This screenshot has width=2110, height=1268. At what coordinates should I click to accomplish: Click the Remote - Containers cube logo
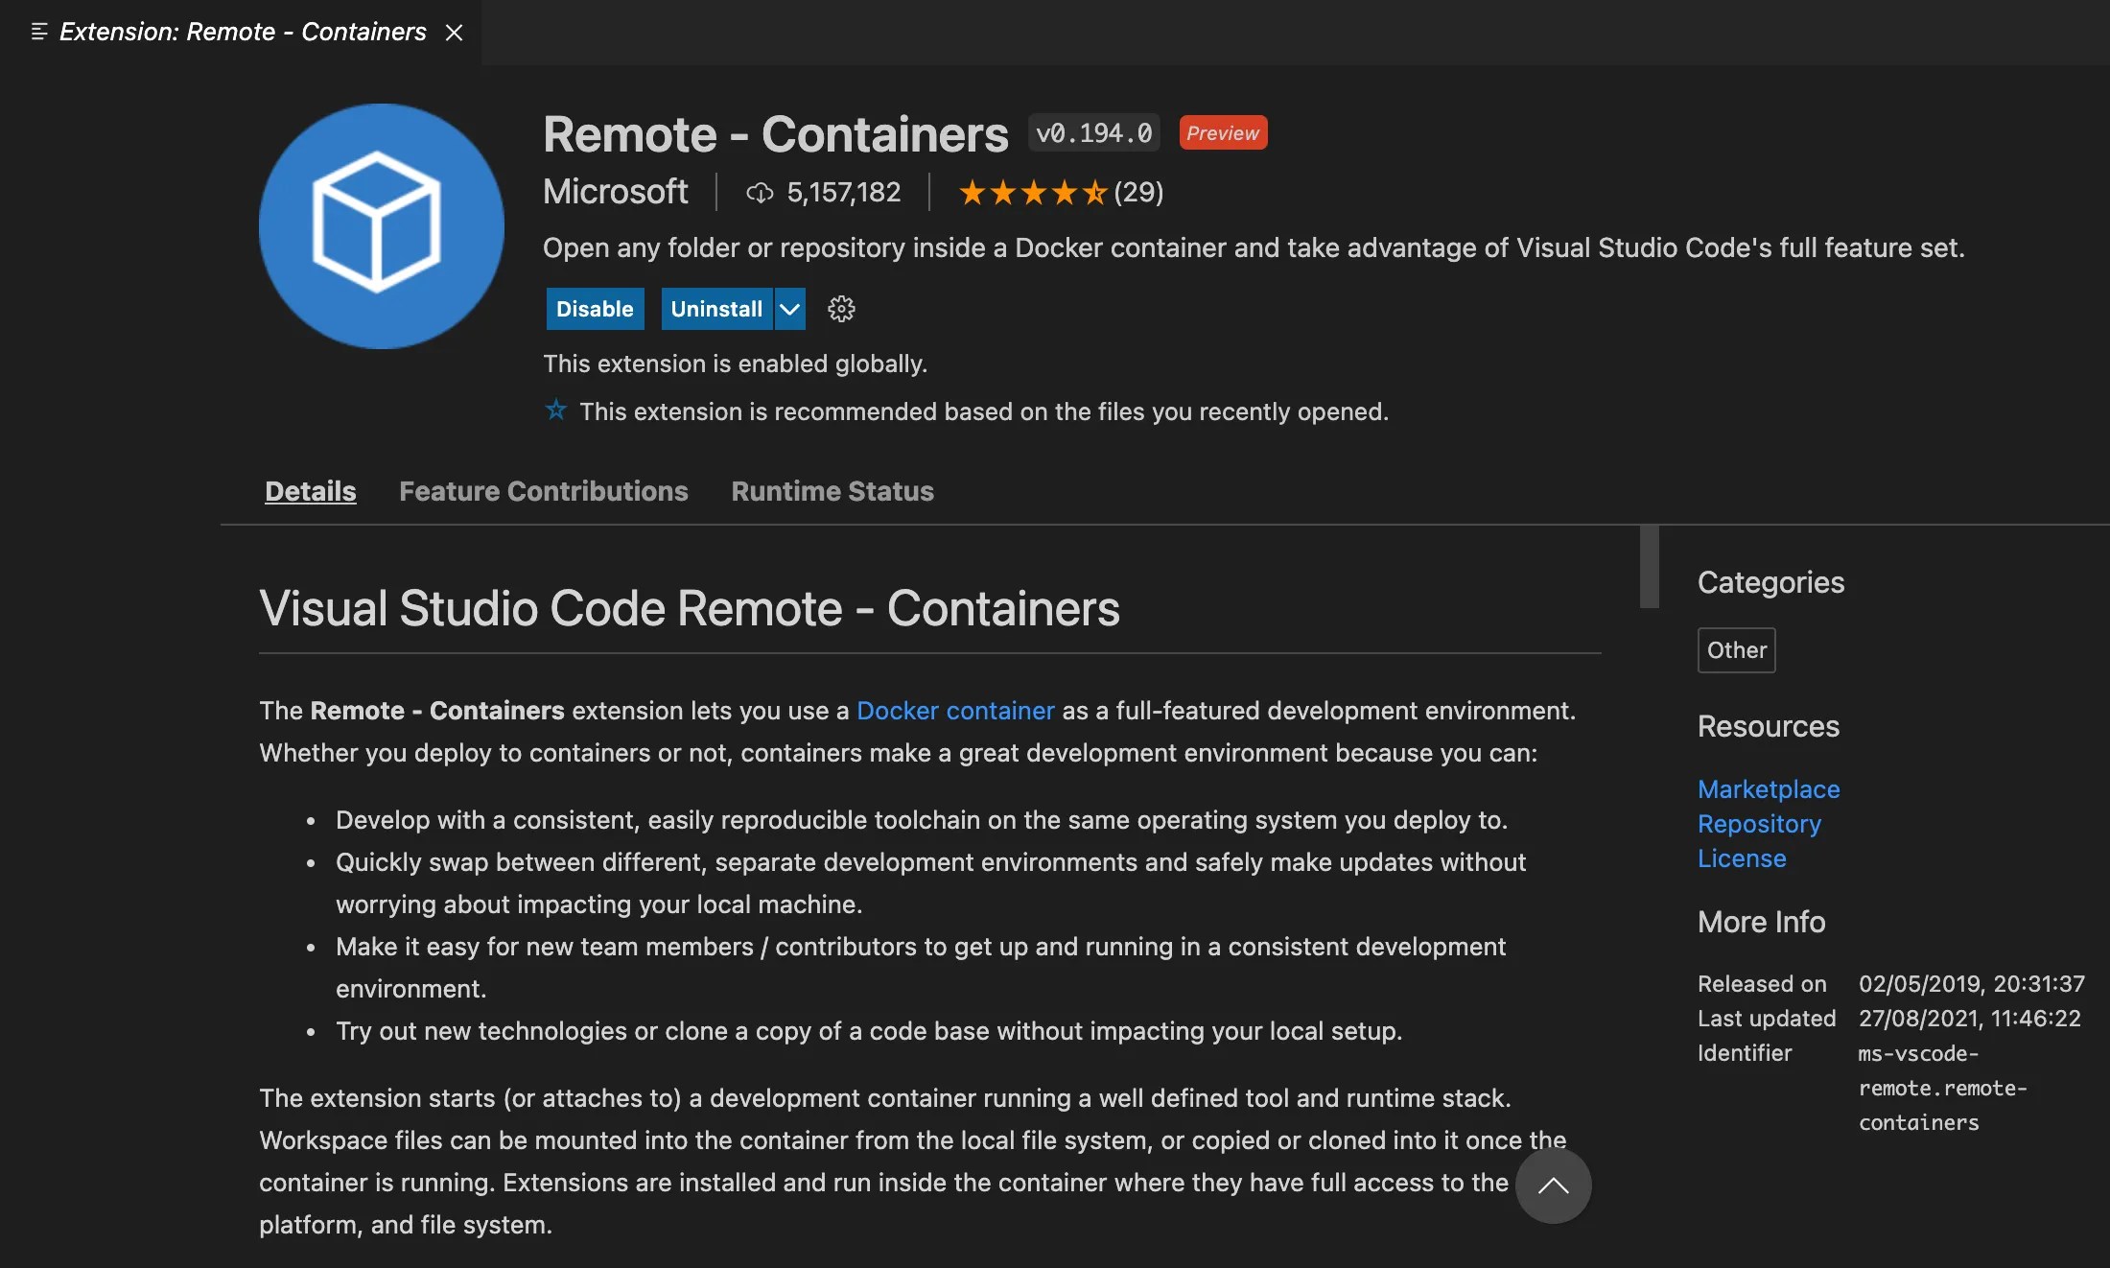pyautogui.click(x=382, y=226)
